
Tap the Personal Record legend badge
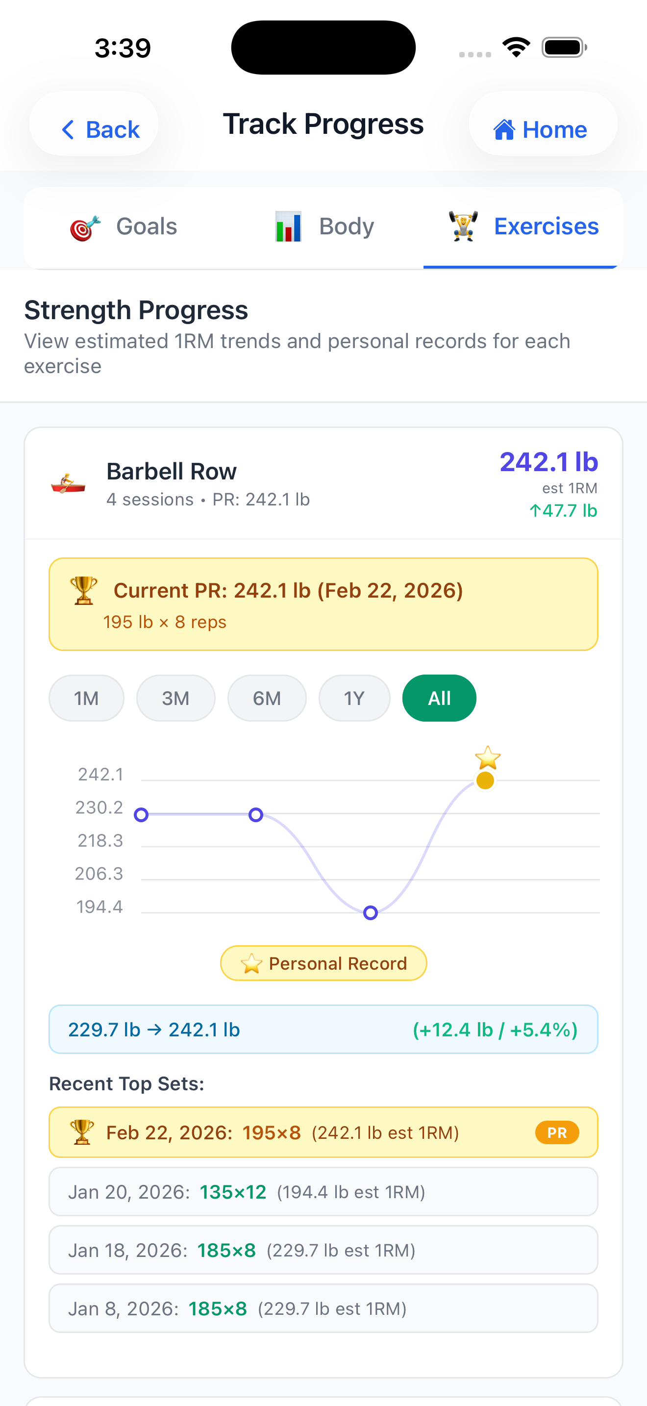tap(323, 963)
